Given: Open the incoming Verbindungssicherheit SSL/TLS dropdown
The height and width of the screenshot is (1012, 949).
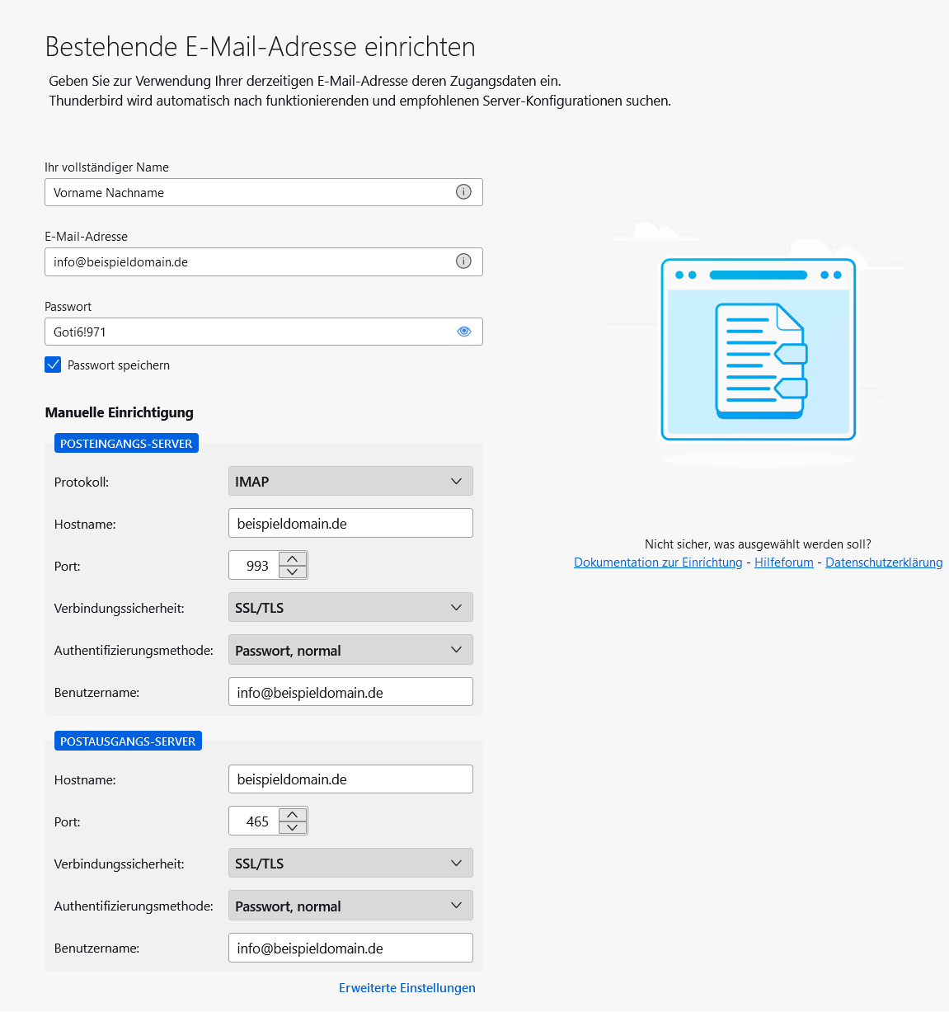Looking at the screenshot, I should coord(350,607).
